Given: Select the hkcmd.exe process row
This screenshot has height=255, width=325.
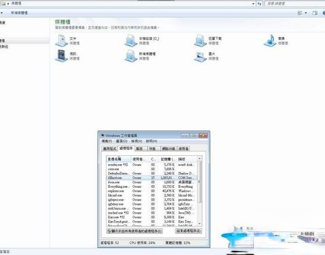Looking at the screenshot, I should click(152, 195).
